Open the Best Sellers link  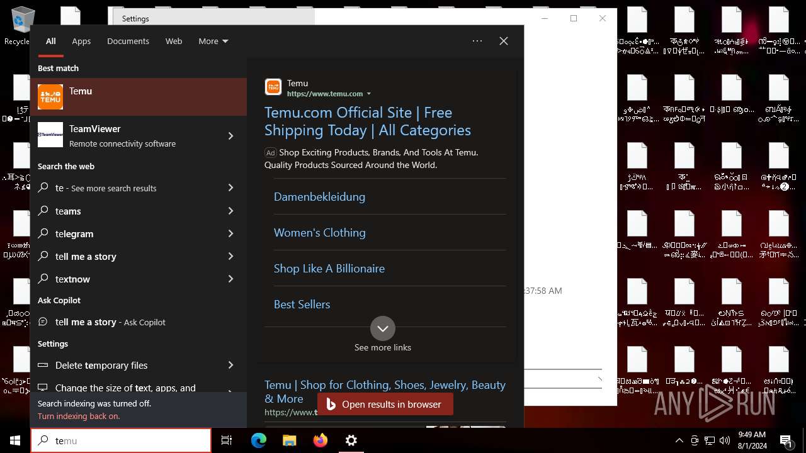click(x=302, y=304)
